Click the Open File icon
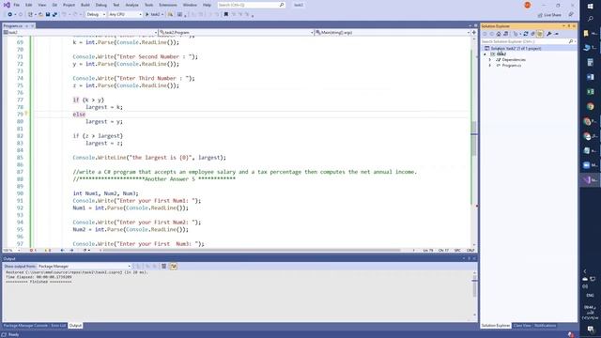The width and height of the screenshot is (601, 338). click(40, 15)
